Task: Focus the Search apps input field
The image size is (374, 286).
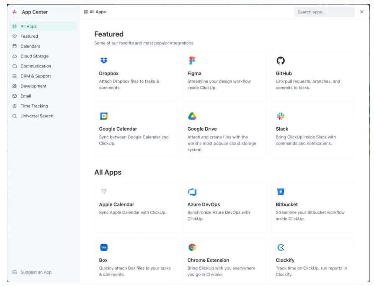Action: (x=324, y=12)
